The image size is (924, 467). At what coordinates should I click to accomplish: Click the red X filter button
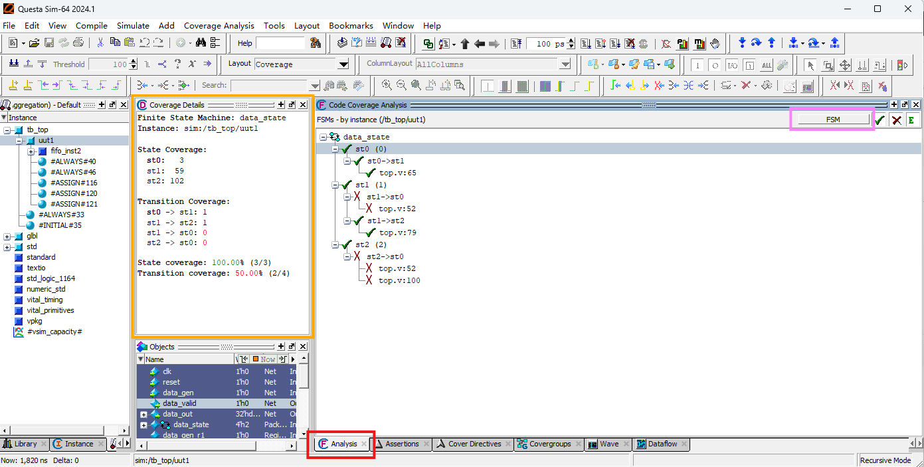pyautogui.click(x=896, y=120)
